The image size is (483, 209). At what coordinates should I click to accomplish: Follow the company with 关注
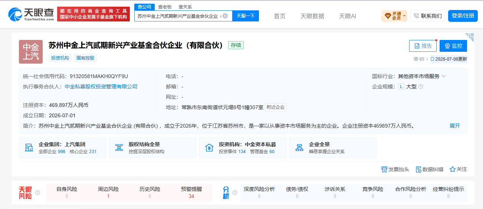pyautogui.click(x=458, y=169)
